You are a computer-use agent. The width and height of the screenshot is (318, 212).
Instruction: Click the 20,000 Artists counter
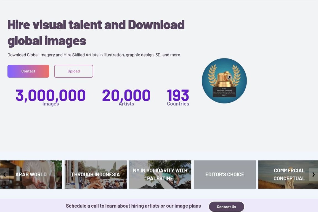(126, 96)
